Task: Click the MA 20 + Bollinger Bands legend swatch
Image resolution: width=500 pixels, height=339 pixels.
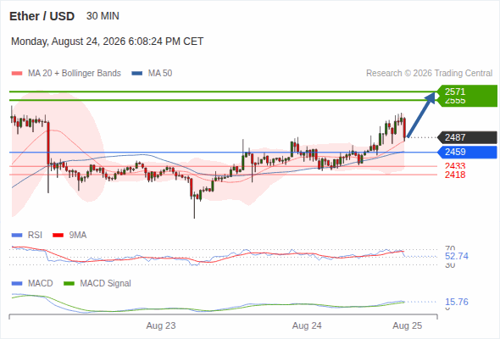Action: tap(17, 74)
